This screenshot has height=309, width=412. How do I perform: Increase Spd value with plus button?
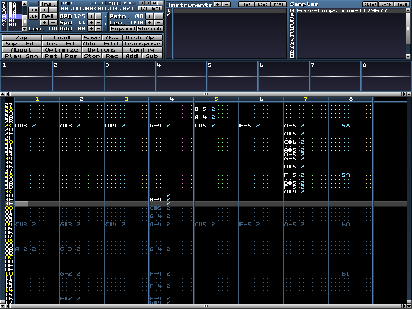pos(91,22)
